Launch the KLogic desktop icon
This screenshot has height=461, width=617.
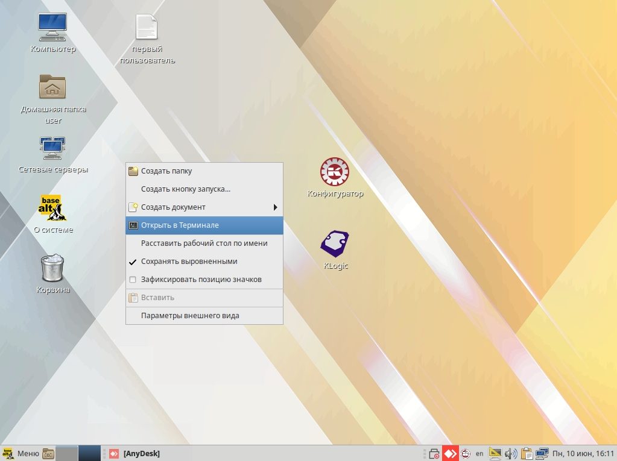[335, 244]
